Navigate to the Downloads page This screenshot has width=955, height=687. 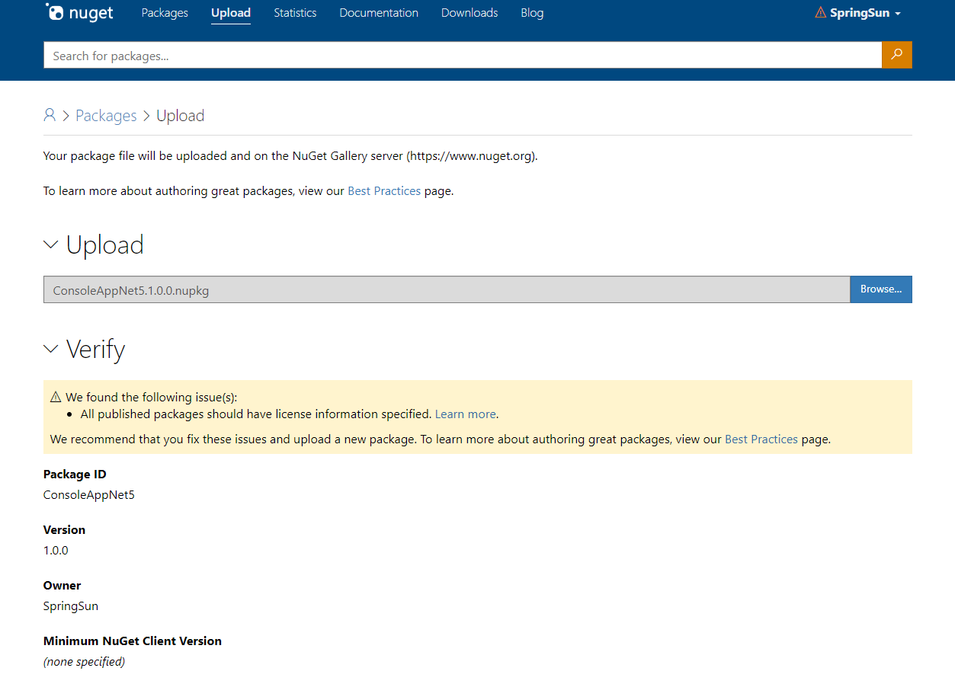(469, 13)
